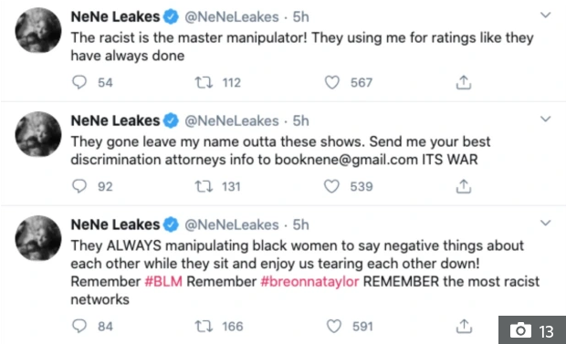Screen dimensions: 566x344
Task: Reply to the ITS WAR tweet
Action: point(79,186)
